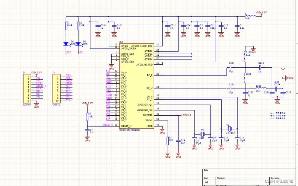298x186 pixels.
Task: Click the RESET_N net label on connector J1
Action: [x=41, y=86]
